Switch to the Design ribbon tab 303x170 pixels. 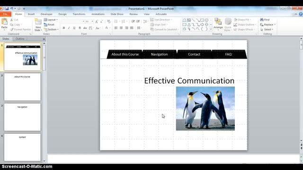[x=62, y=14]
